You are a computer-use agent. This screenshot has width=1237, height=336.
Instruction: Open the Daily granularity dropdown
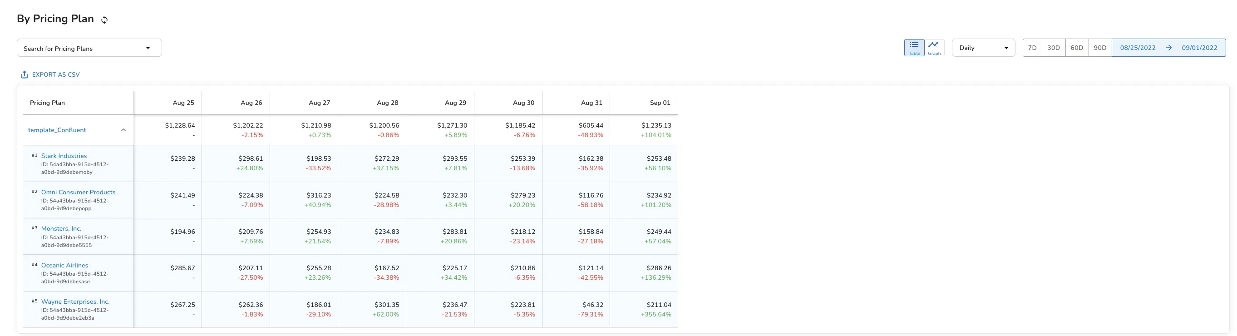(x=983, y=48)
